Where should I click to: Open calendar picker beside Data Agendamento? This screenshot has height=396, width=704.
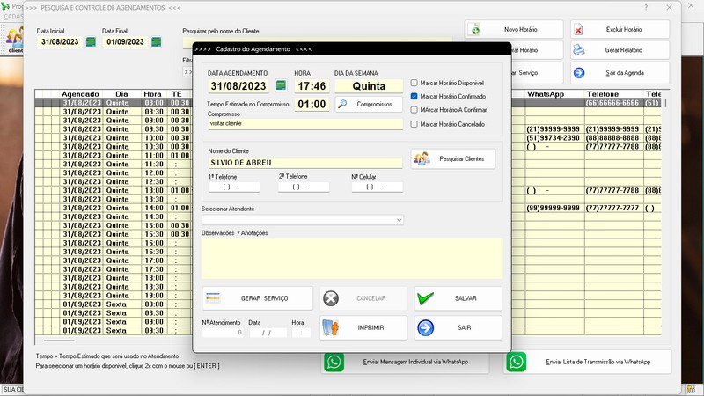281,85
